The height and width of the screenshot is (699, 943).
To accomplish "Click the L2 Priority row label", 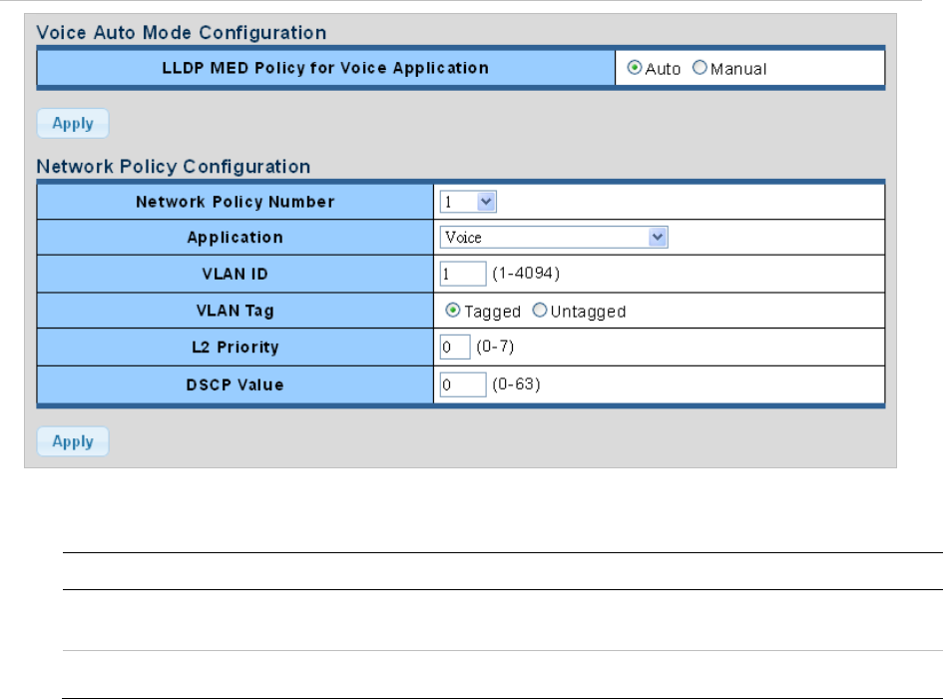I will coord(235,348).
